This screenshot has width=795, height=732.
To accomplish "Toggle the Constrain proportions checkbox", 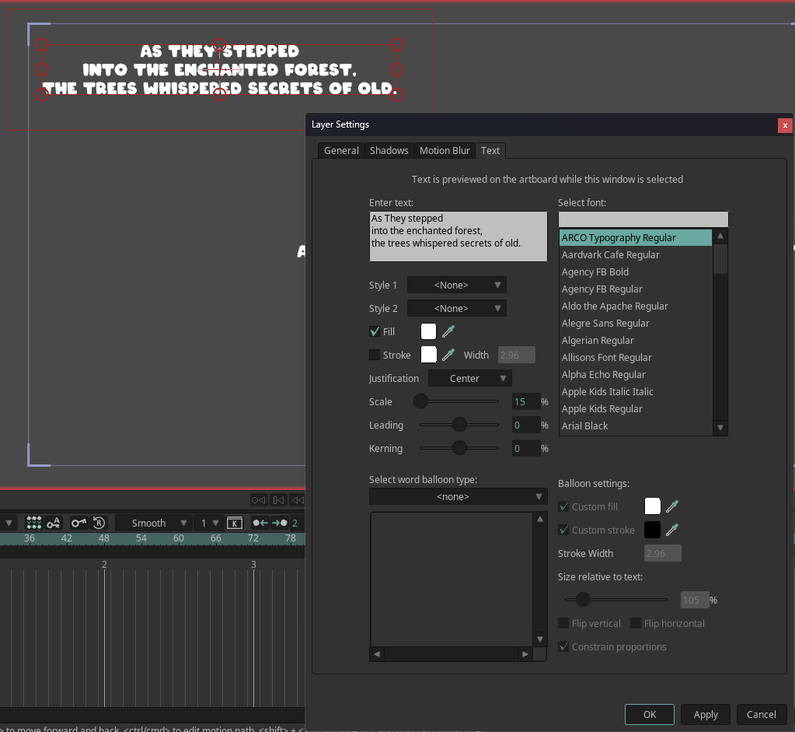I will tap(563, 646).
